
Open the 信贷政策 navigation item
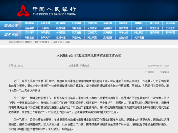[x=92, y=23]
